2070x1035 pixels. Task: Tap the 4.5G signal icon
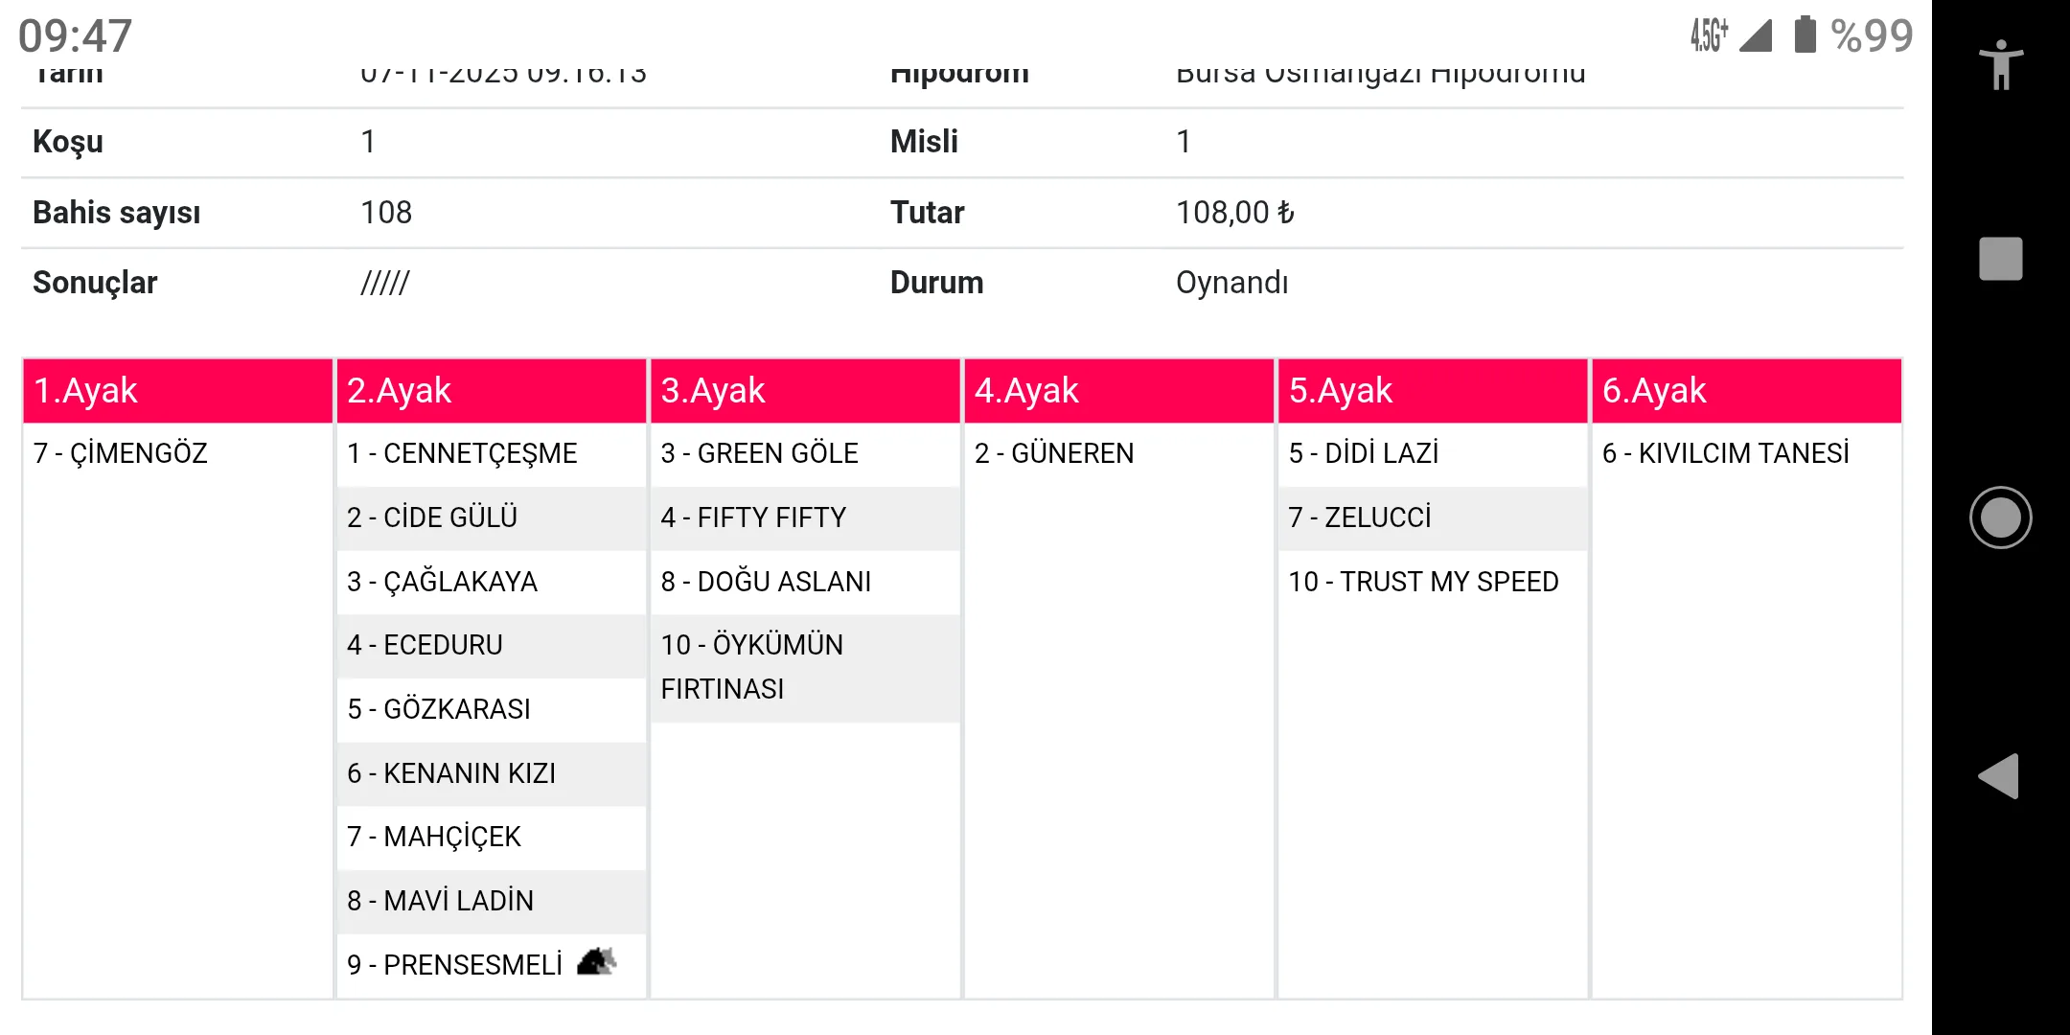[x=1709, y=35]
